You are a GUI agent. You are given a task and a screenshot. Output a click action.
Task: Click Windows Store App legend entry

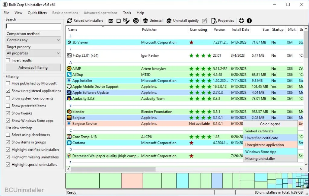click(x=270, y=152)
